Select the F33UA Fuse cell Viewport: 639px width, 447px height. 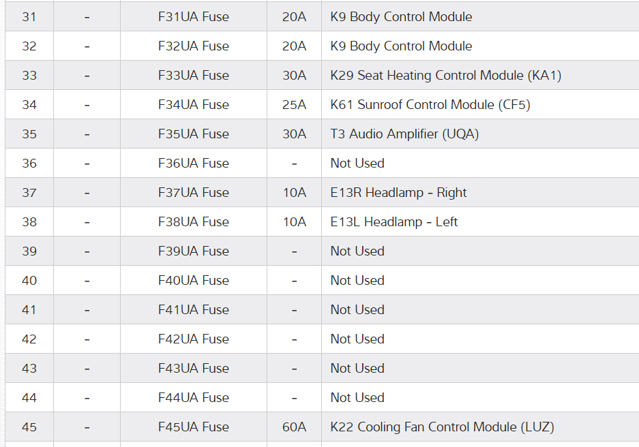coord(193,76)
